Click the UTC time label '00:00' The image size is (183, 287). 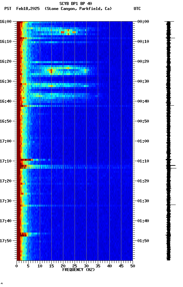143,22
